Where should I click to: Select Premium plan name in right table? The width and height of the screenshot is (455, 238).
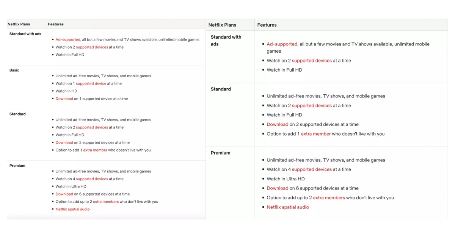tap(220, 153)
